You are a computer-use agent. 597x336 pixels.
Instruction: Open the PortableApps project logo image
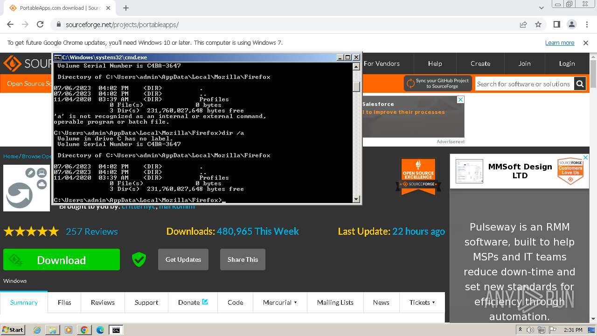click(27, 188)
